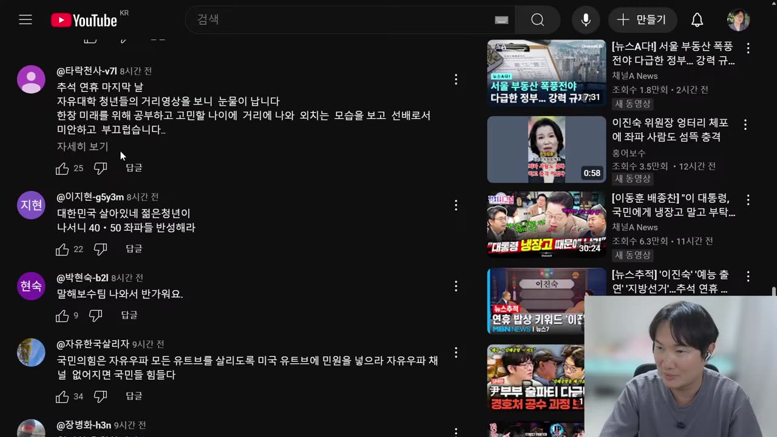Open more options for 서울 부동산 video
The width and height of the screenshot is (777, 437).
[748, 48]
